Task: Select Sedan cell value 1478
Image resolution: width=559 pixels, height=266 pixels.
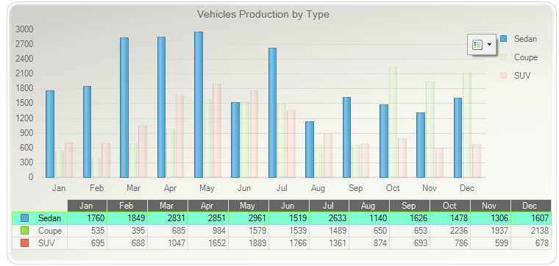Action: pos(450,218)
